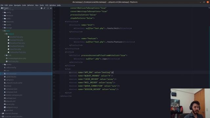Click the webpack.mix.js file icon
Screen dimensions: 210x118
tap(5, 107)
